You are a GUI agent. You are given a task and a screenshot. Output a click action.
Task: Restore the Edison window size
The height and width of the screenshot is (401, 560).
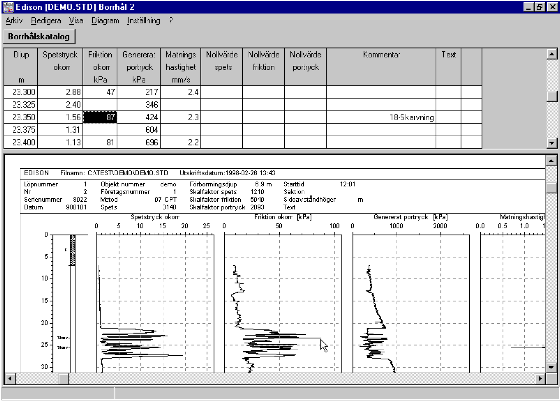pyautogui.click(x=540, y=7)
